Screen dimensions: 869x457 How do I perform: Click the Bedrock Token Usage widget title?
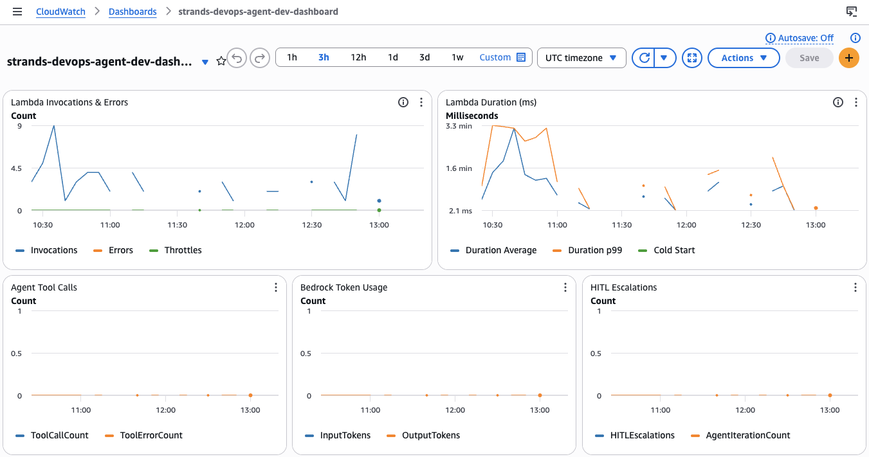coord(344,287)
